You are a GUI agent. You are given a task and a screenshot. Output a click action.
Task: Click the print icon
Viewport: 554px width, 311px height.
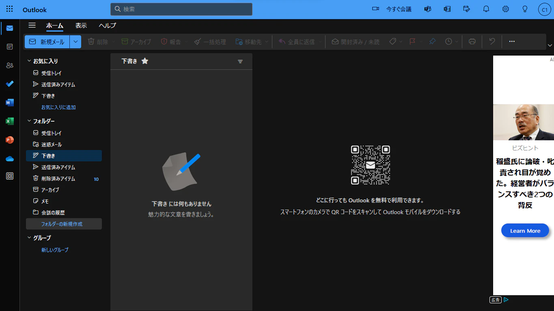472,42
